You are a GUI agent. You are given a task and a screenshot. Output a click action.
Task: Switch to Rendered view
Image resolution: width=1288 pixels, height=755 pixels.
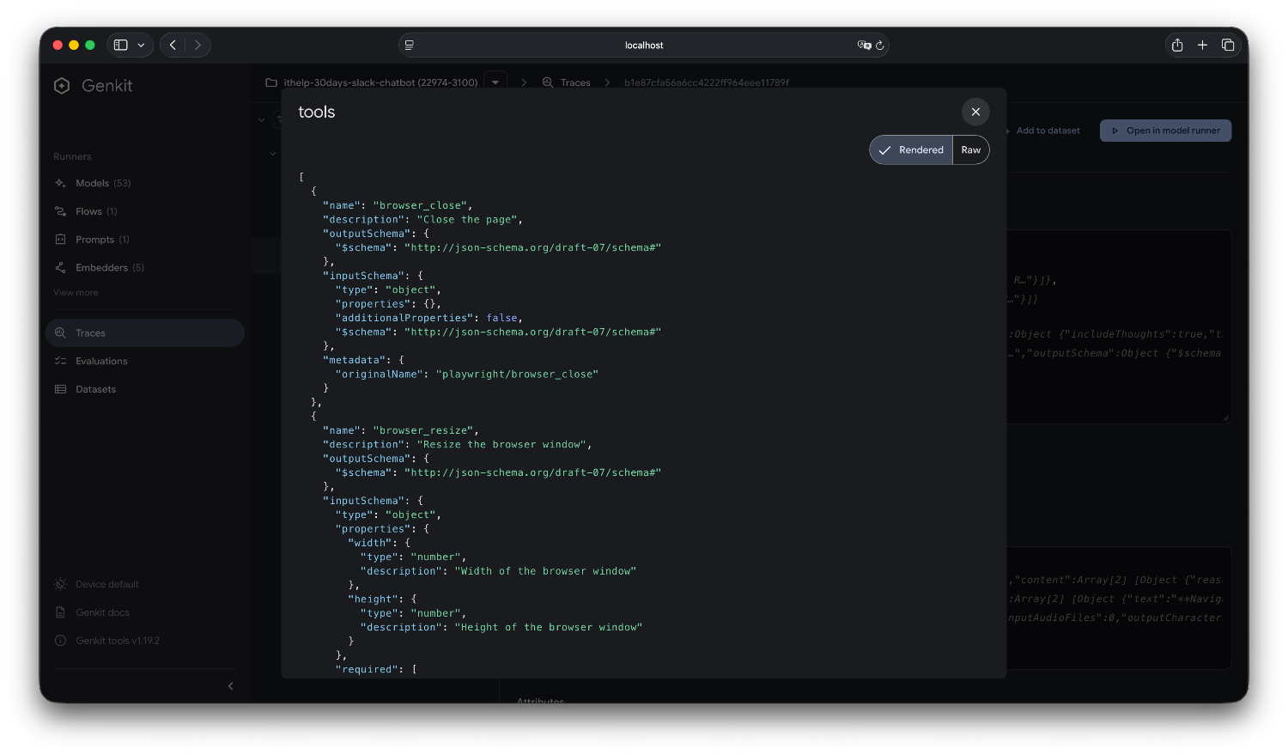click(x=911, y=149)
